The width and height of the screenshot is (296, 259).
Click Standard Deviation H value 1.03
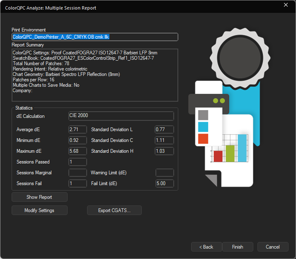click(x=164, y=151)
